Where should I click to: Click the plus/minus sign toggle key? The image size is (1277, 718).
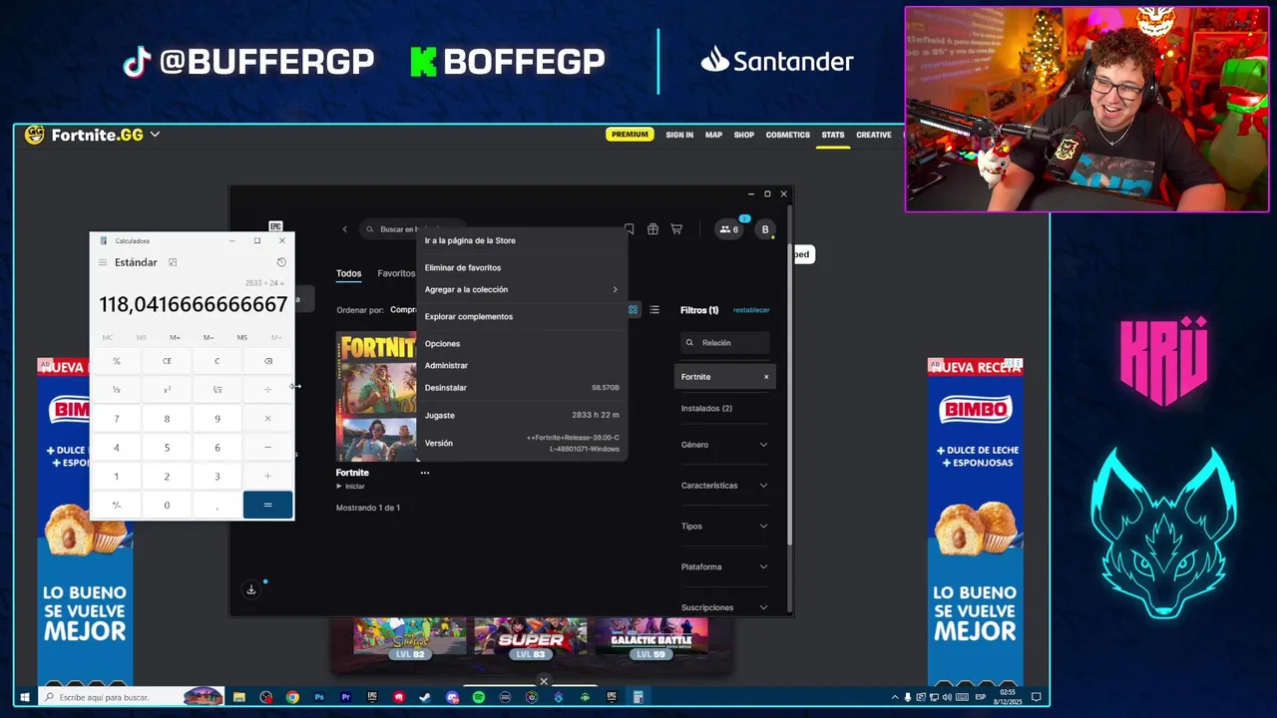(x=116, y=506)
